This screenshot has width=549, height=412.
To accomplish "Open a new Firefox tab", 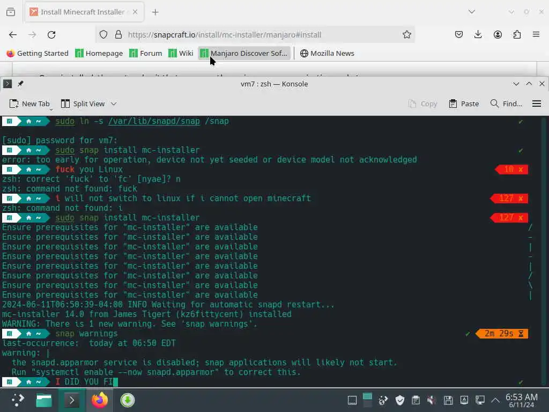I will pos(155,12).
